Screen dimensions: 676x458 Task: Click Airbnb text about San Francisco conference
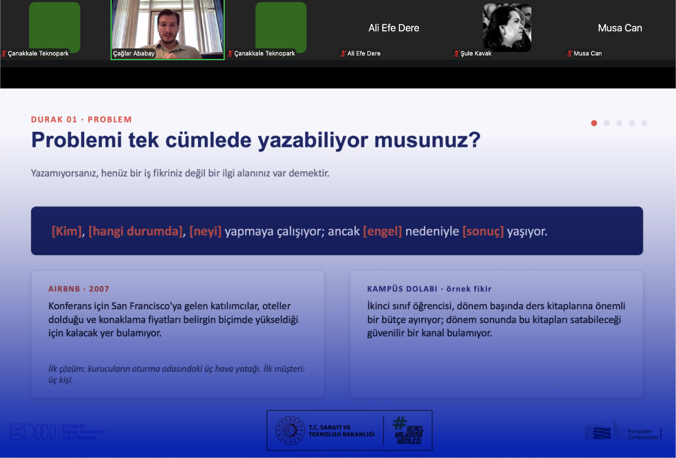click(x=173, y=320)
